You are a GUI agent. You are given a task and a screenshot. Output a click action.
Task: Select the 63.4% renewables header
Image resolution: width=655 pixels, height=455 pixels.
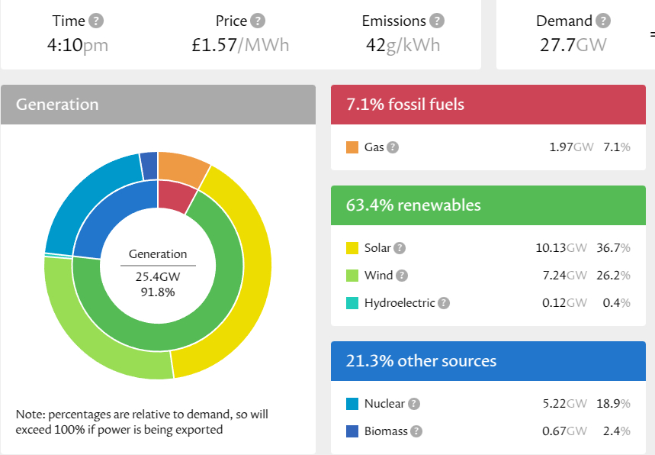tap(488, 205)
